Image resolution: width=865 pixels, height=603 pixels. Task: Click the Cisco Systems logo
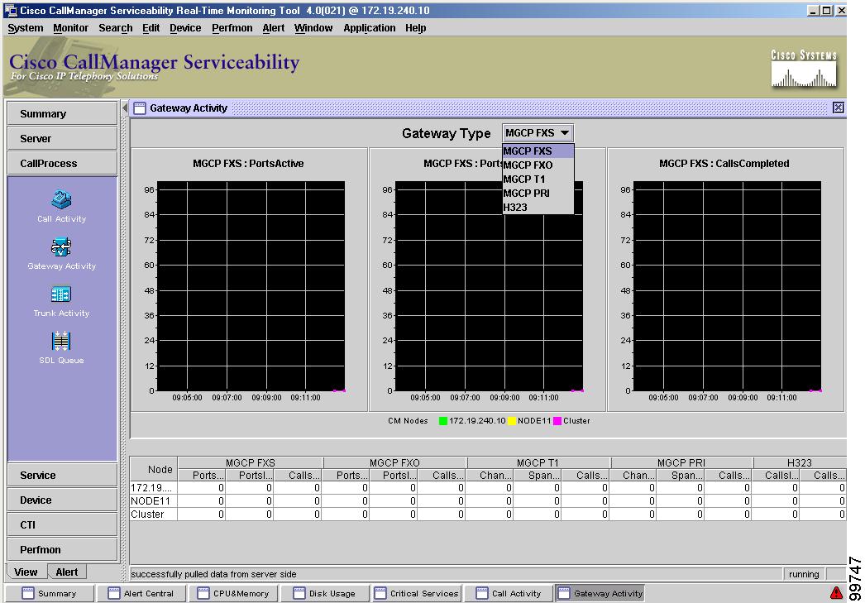[x=804, y=69]
